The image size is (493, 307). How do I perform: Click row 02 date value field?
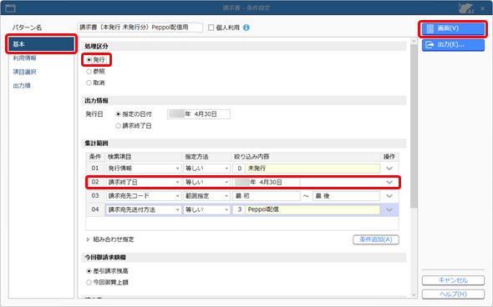pyautogui.click(x=267, y=182)
